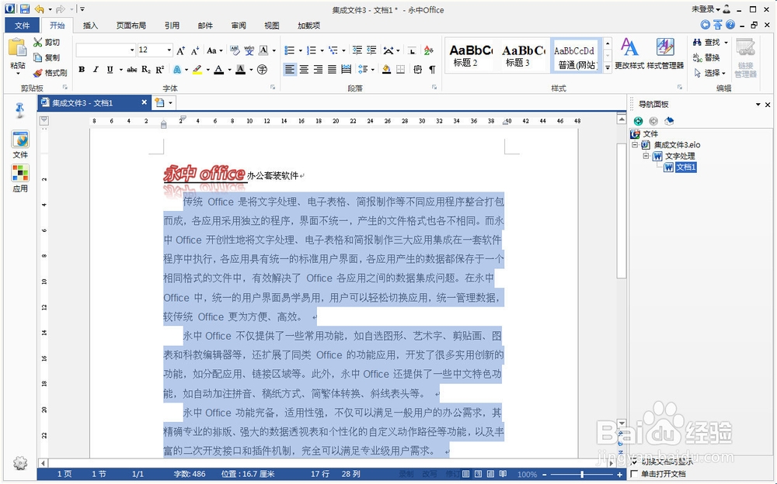Expand the styles gallery more arrow
Viewport: 777px width, 484px height.
[608, 67]
